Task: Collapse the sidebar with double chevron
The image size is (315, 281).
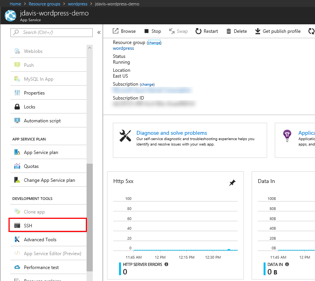Action: [x=99, y=32]
